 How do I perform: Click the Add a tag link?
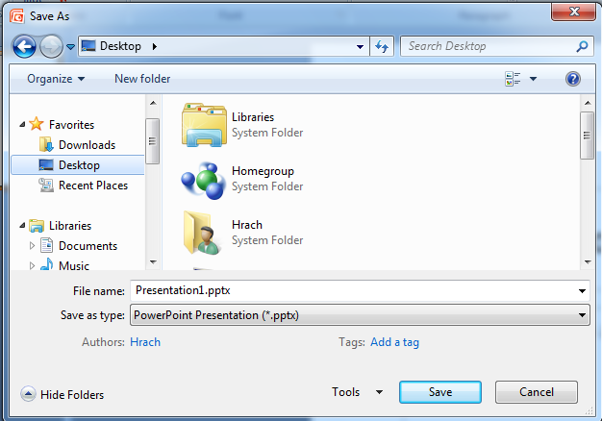click(394, 342)
